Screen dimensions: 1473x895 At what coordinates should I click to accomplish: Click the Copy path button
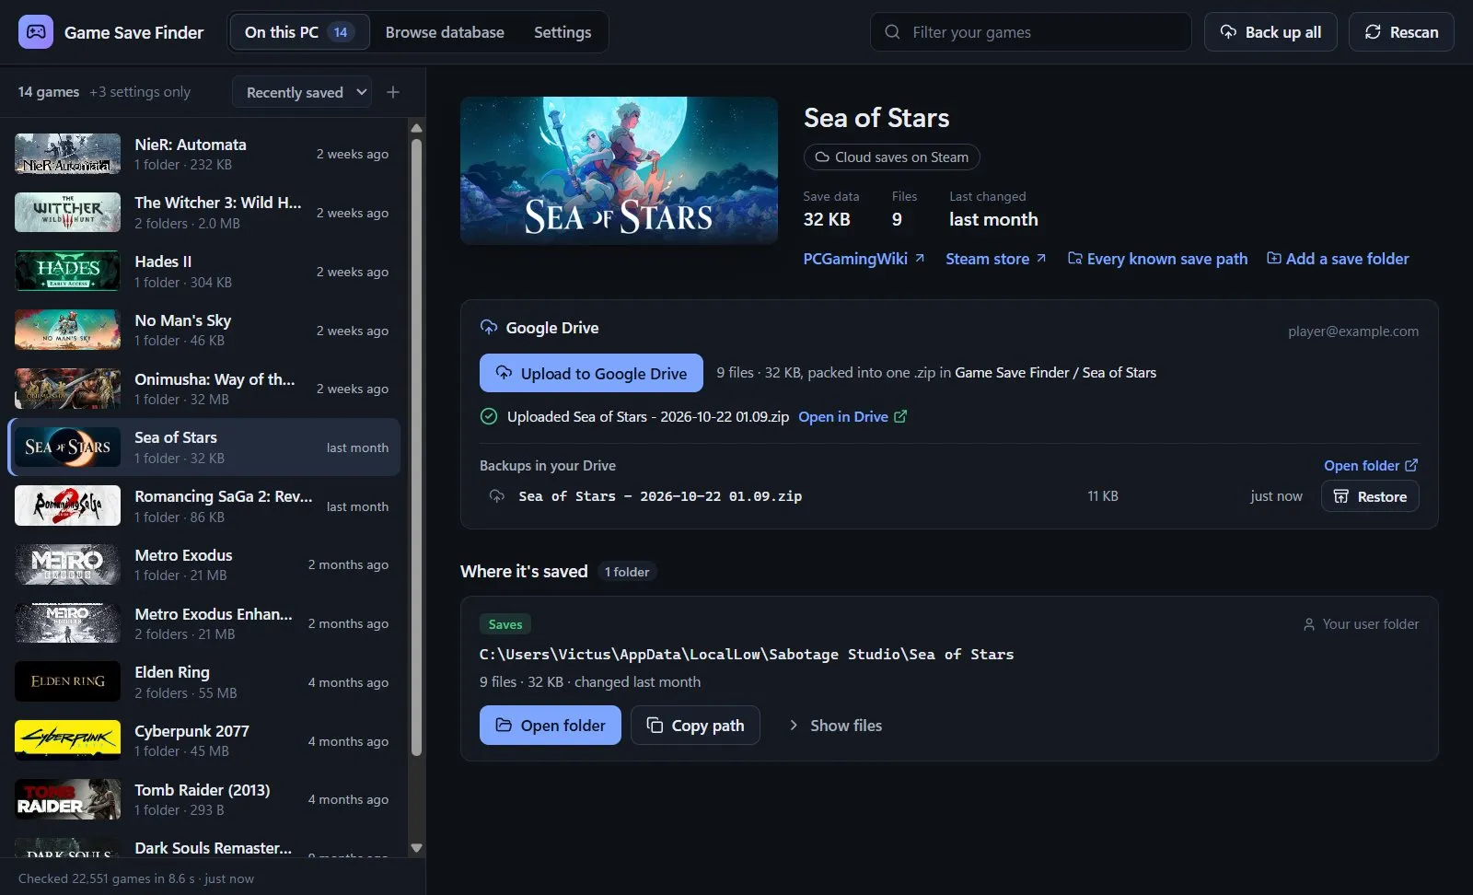pyautogui.click(x=695, y=726)
